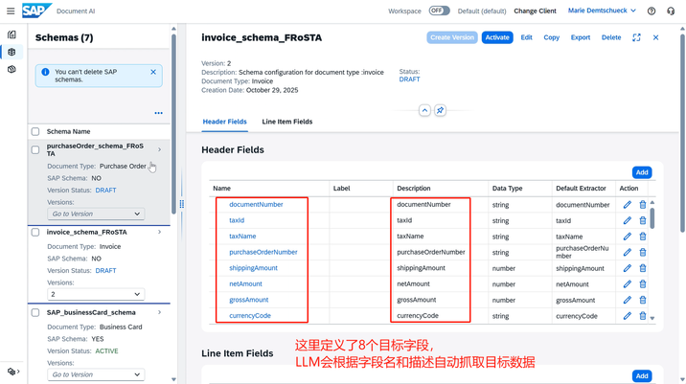Edit the netAmount field row
686x384 pixels.
(627, 283)
